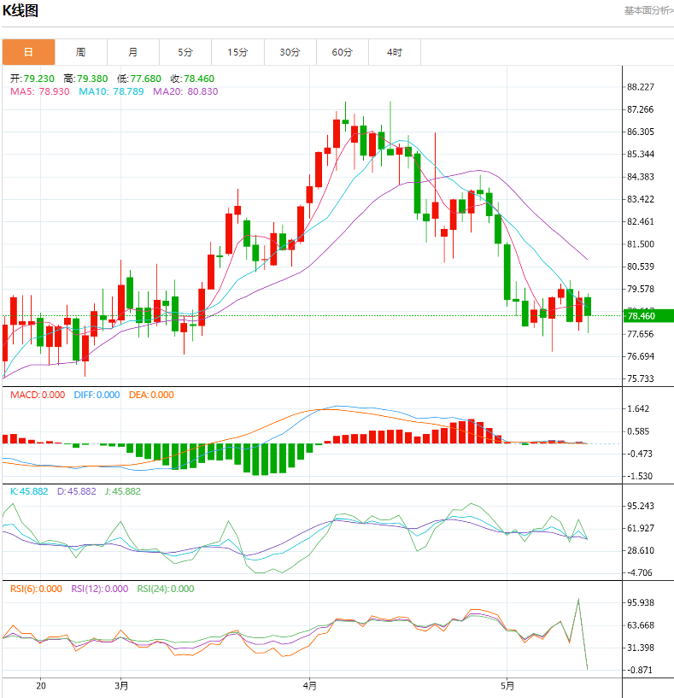Open the 4时 interval tab
674x698 pixels.
pos(395,52)
